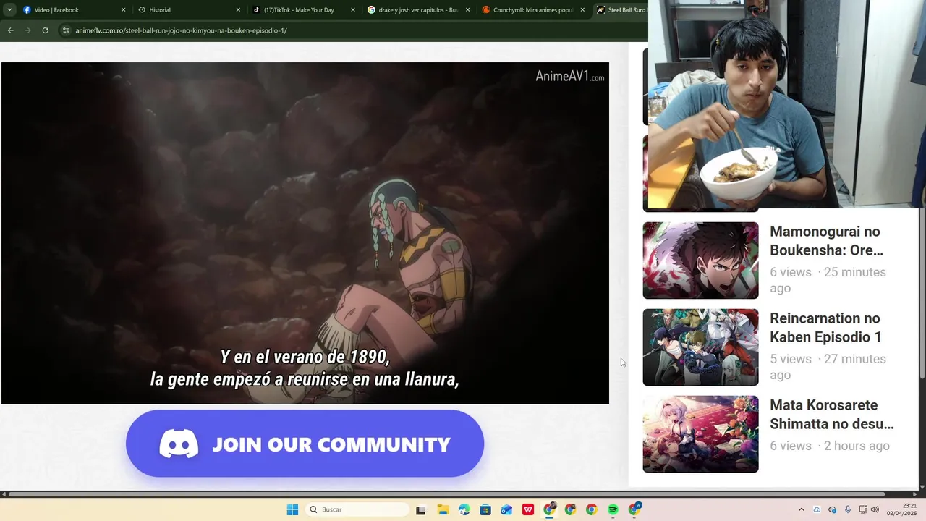Click the '25 minutes ago' text
Viewport: 926px width, 521px height.
828,280
